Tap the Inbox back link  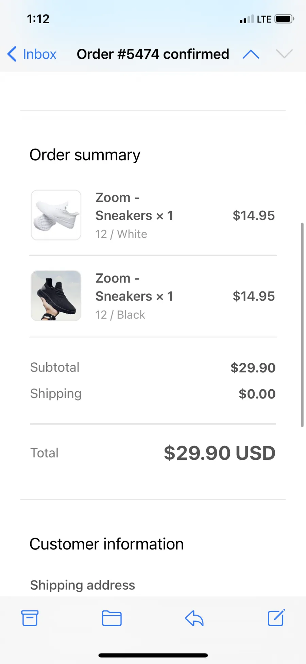tap(39, 54)
